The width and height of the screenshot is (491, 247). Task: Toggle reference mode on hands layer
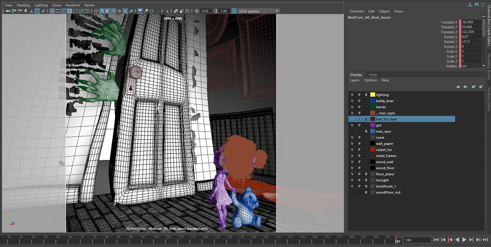click(x=366, y=107)
